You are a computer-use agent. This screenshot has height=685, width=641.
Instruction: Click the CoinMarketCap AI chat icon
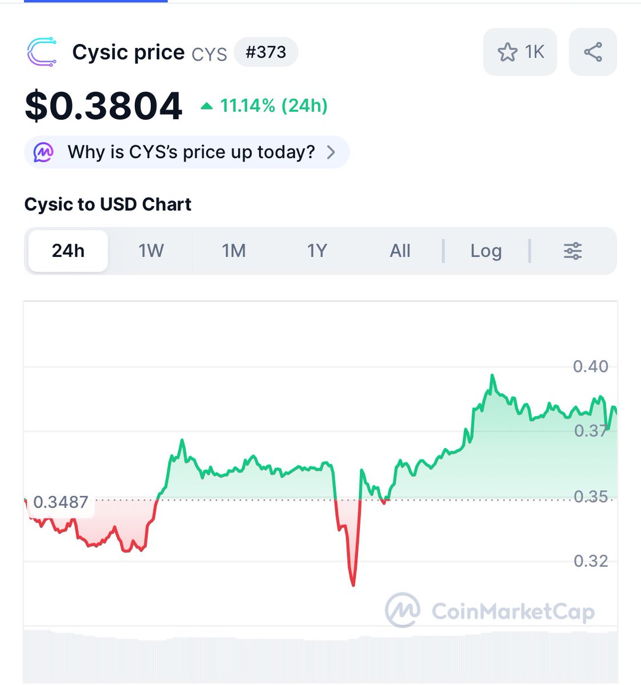(x=43, y=152)
